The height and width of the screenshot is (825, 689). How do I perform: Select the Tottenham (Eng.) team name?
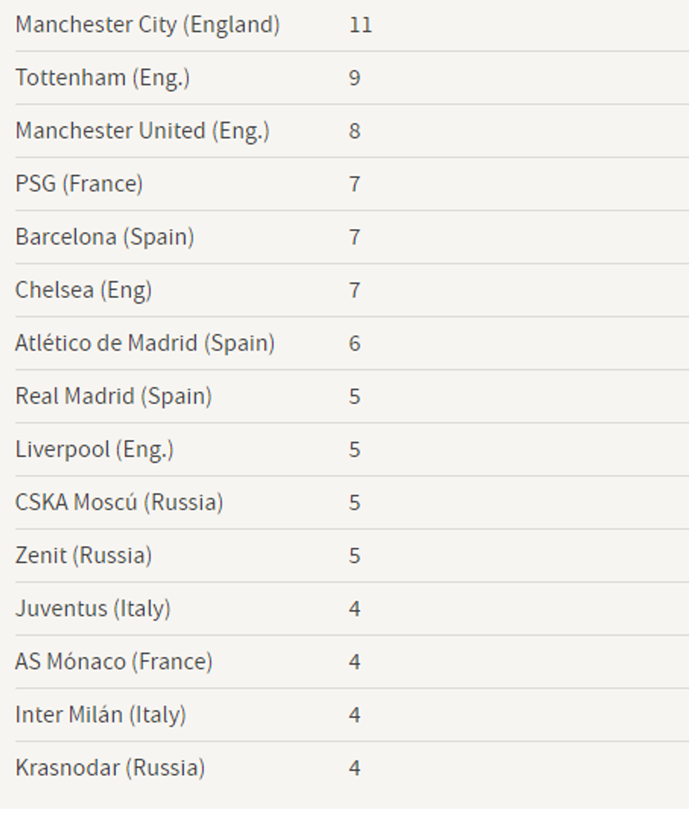click(x=103, y=78)
